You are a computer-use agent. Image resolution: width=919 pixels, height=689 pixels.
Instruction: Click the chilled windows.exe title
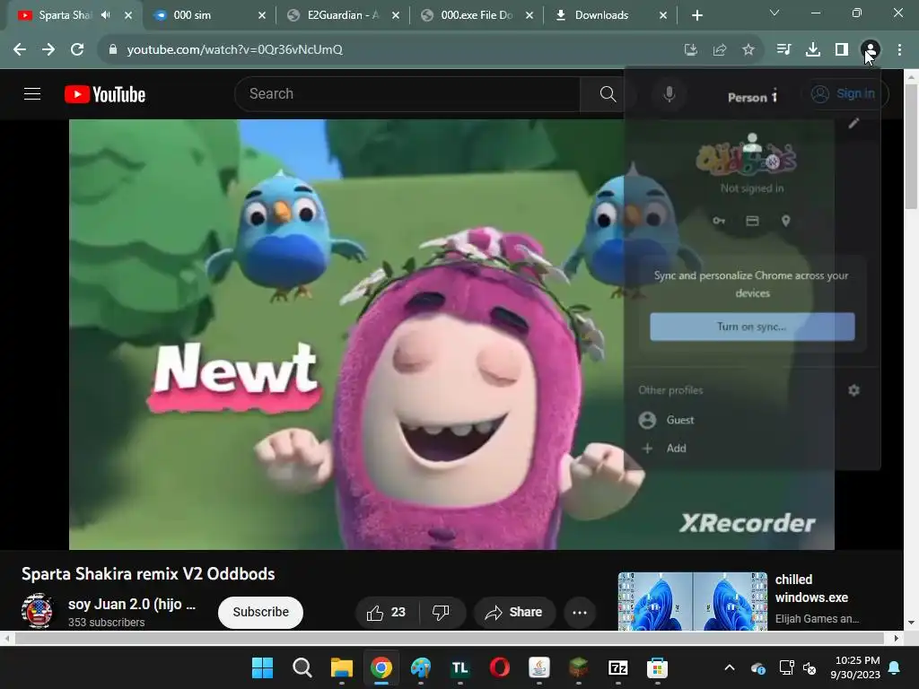click(x=811, y=589)
